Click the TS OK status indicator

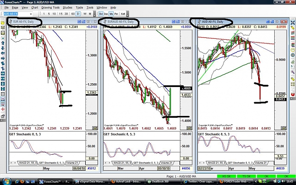click(x=246, y=176)
